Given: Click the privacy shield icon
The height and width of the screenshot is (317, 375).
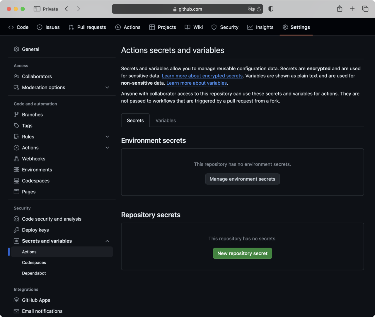Looking at the screenshot, I should (x=271, y=9).
